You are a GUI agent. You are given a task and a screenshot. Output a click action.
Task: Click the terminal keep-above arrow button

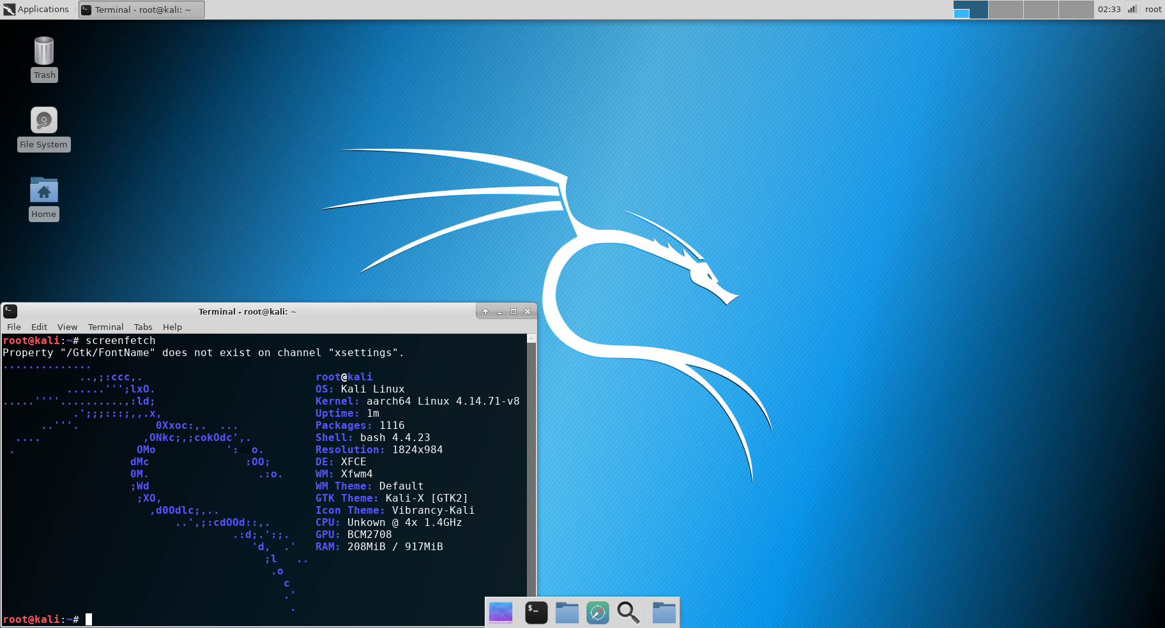coord(485,311)
